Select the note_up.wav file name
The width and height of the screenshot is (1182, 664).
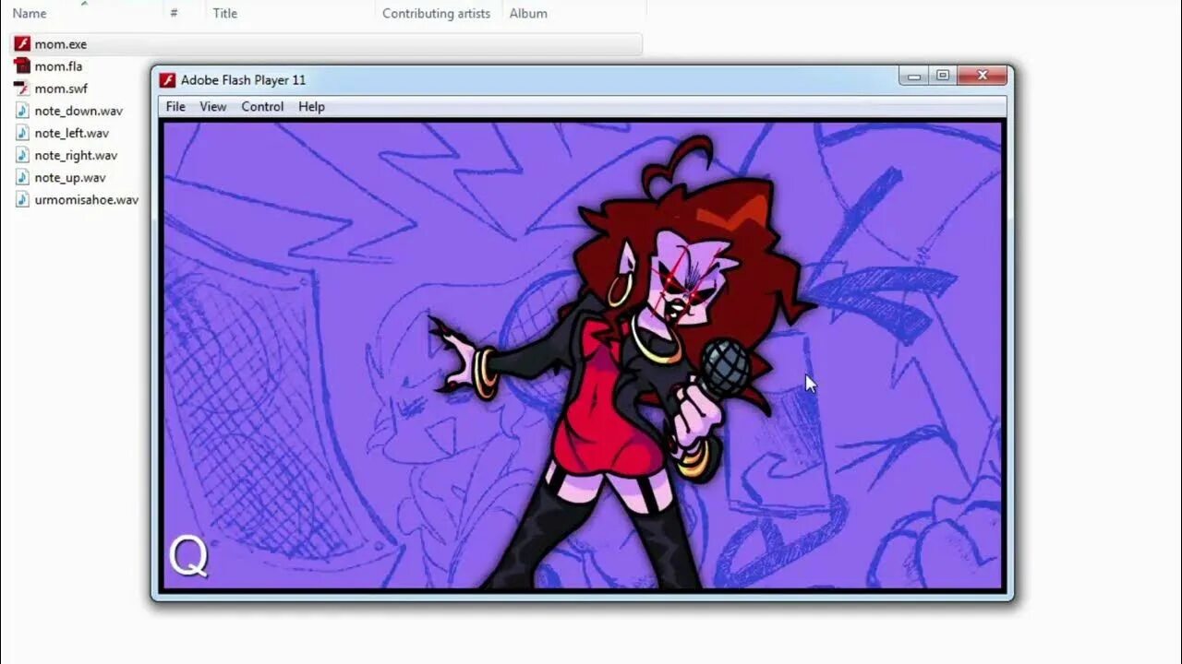click(70, 177)
